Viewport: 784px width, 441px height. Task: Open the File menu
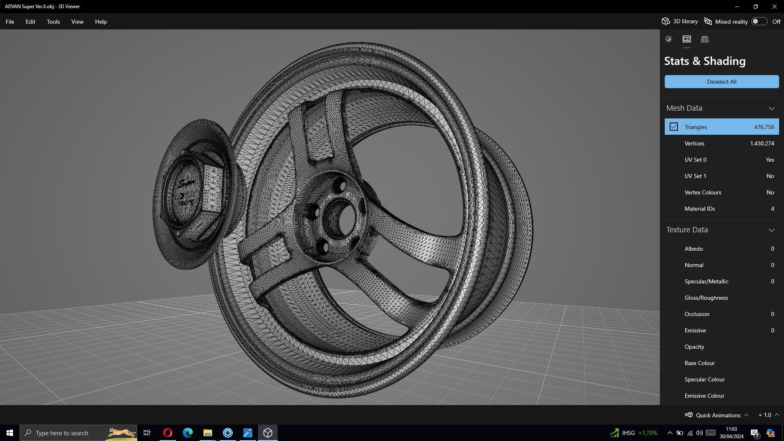[10, 22]
